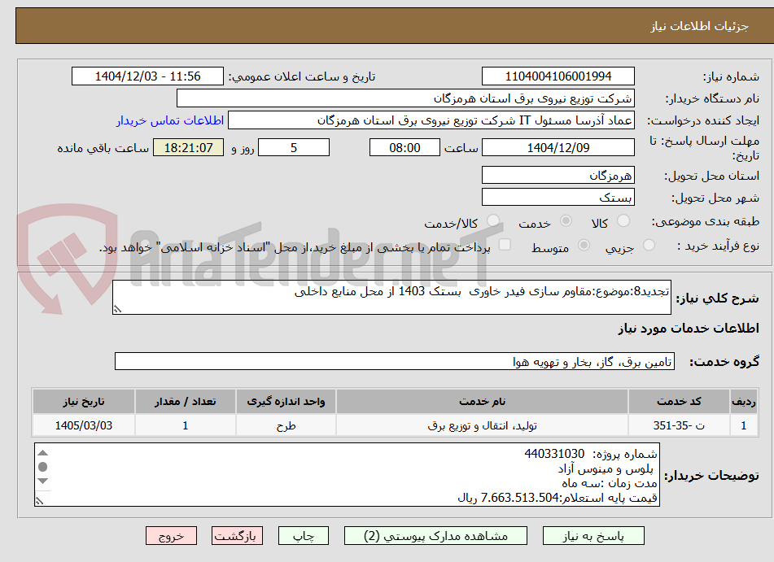The height and width of the screenshot is (562, 774).
Task: Toggle the اسناد خزانه اسلامی payment checkbox
Action: (505, 245)
